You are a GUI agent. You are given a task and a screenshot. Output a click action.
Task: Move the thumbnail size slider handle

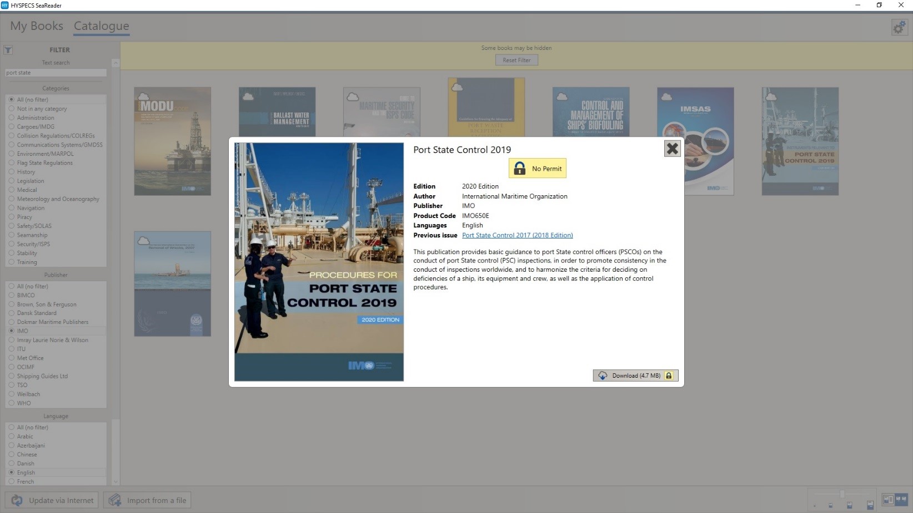coord(842,494)
